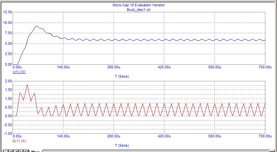Click the next page tab arrow
This screenshot has width=277, height=152.
coord(22,151)
